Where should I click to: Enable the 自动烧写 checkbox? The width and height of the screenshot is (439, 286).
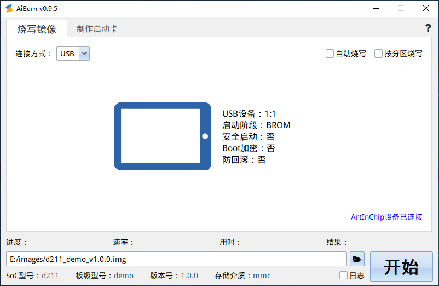click(330, 54)
